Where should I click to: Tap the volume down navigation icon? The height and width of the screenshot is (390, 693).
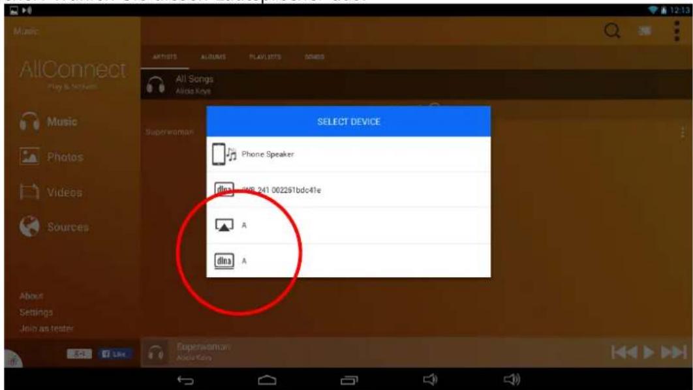[x=430, y=379]
